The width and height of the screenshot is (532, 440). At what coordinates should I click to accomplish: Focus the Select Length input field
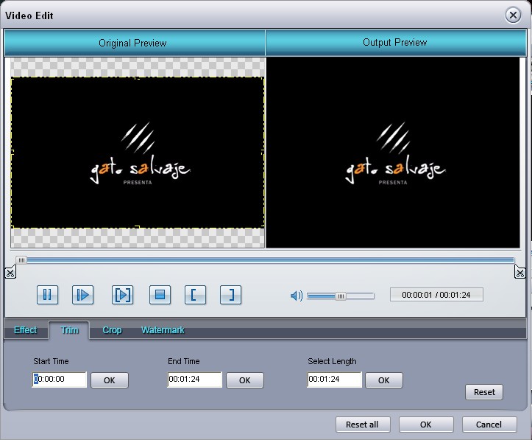[335, 379]
